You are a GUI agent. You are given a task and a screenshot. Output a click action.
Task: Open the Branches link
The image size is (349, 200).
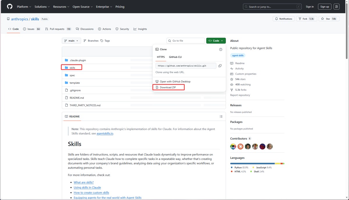pyautogui.click(x=91, y=41)
